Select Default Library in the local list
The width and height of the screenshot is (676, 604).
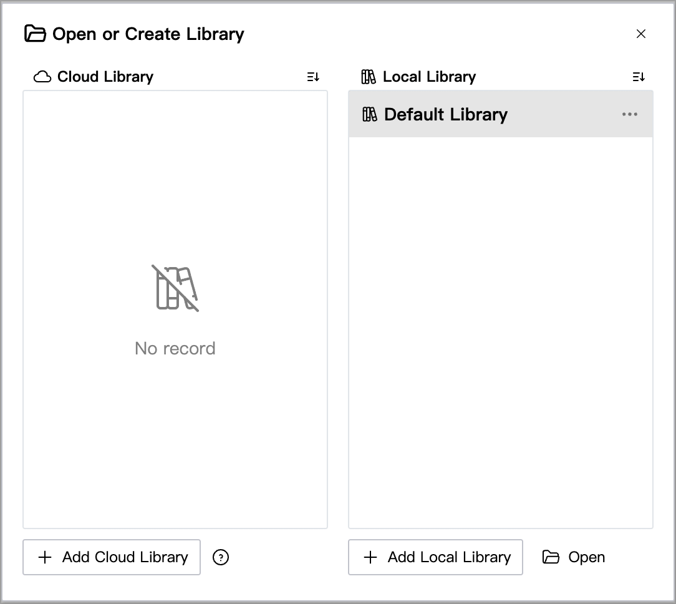coord(501,114)
